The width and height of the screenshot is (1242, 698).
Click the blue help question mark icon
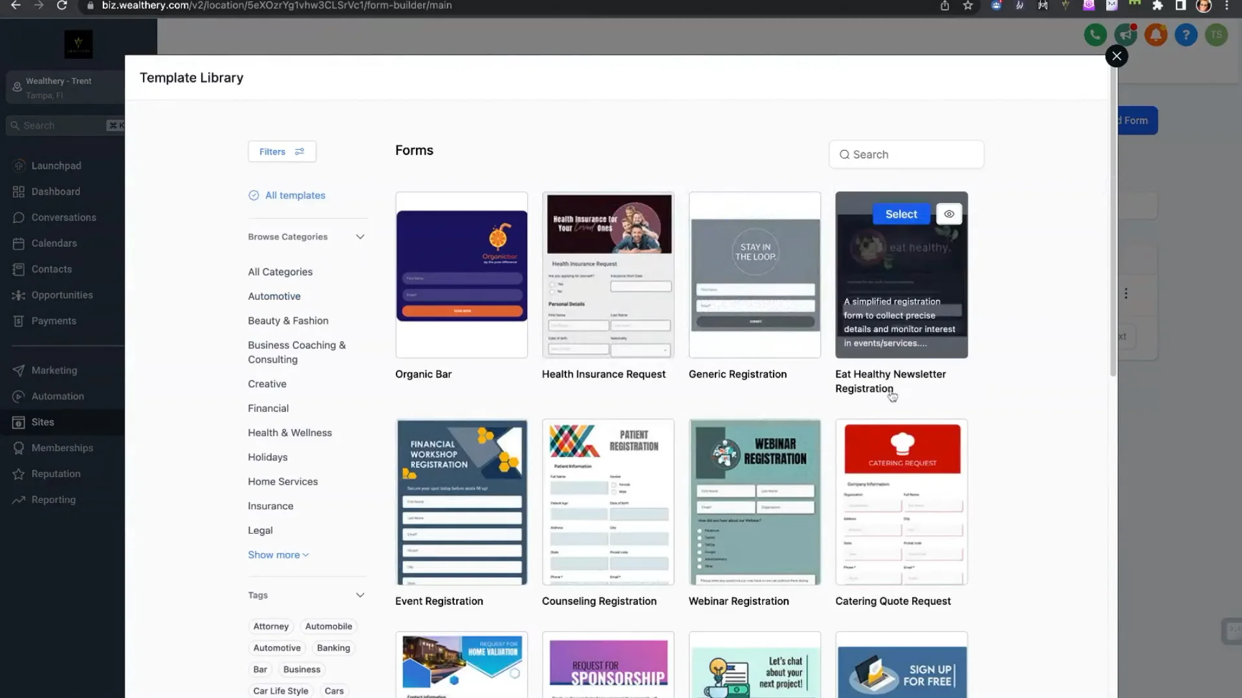point(1186,35)
